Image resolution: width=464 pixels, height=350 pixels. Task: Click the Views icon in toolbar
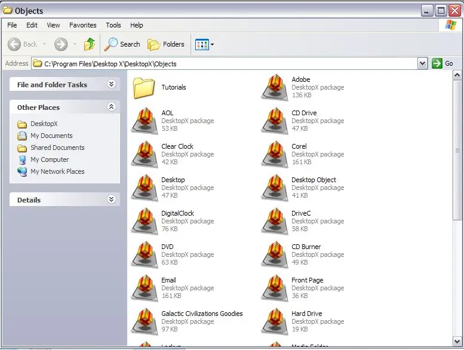point(202,44)
